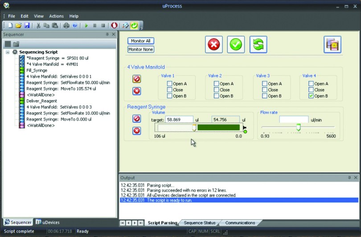Click the record sequence film icon button
Image resolution: width=361 pixels, height=237 pixels.
click(332, 44)
